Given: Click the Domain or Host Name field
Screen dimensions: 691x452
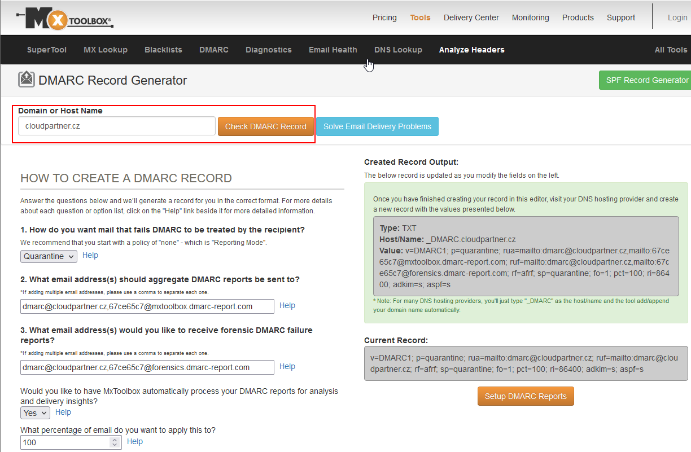Looking at the screenshot, I should 117,126.
